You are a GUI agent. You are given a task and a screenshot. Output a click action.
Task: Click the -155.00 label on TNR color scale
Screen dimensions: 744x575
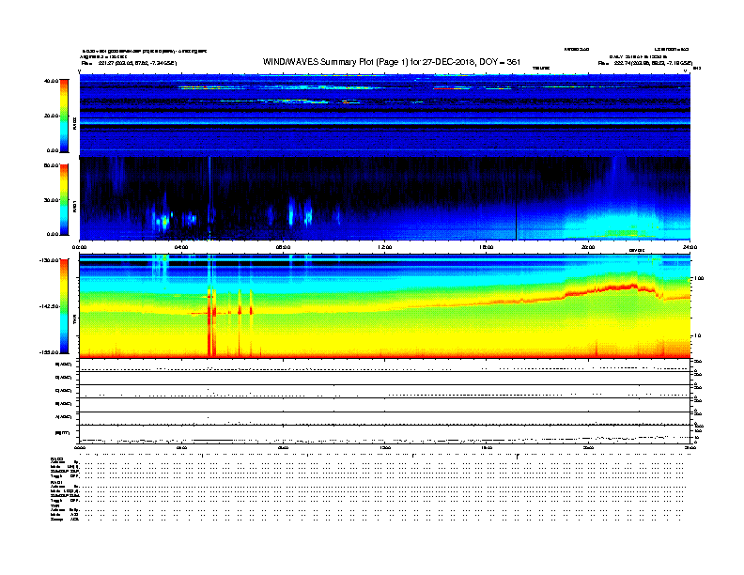[x=49, y=352]
